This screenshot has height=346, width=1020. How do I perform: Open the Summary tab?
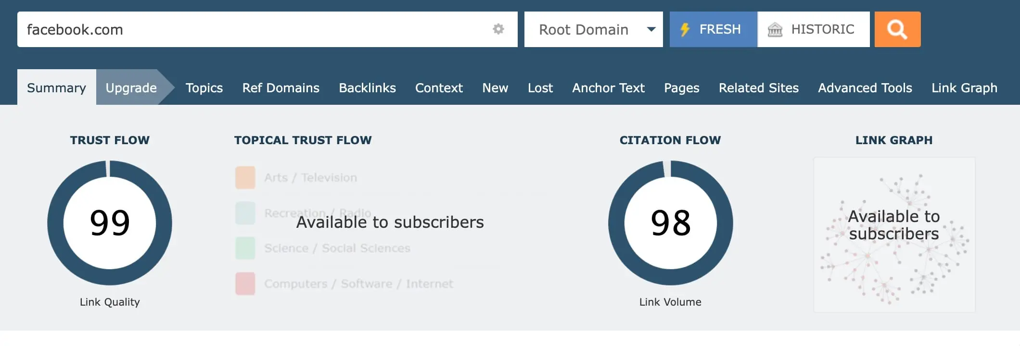pos(56,87)
